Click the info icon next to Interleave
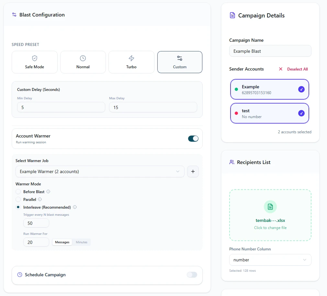Screen dimensions: 327x296 (x=75, y=207)
